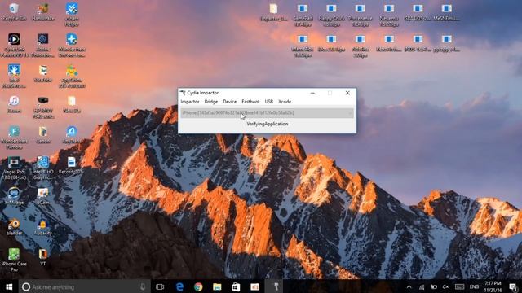Launch the blender desktop shortcut
This screenshot has height=293, width=522.
tap(14, 227)
